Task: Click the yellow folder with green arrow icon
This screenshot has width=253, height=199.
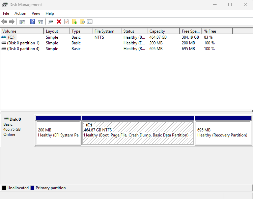Action: [x=74, y=22]
